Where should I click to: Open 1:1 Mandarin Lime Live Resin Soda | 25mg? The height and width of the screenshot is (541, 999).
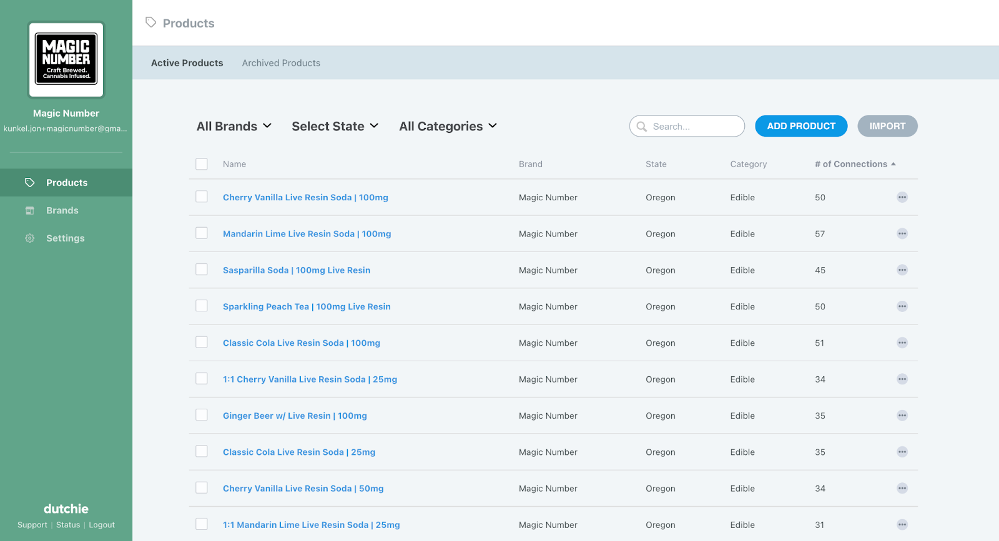[312, 525]
